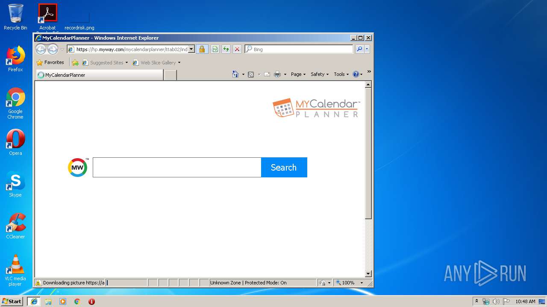Click the RSS feeds icon
Screen dimensions: 547x307
coord(251,74)
